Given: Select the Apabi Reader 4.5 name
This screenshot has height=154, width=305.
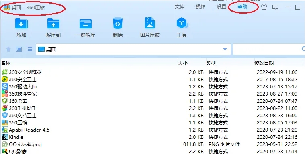Looking at the screenshot, I should pyautogui.click(x=29, y=130).
